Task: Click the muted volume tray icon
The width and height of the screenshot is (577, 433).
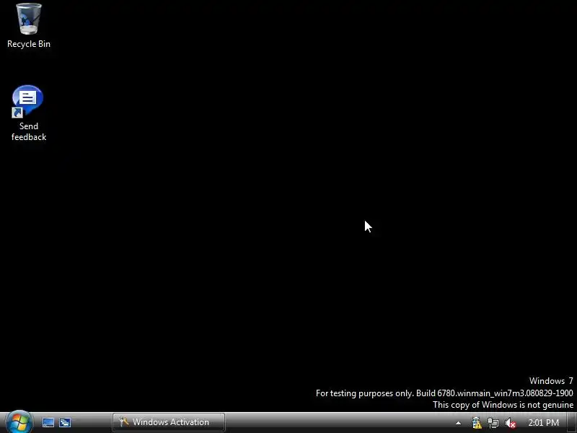Action: 510,423
